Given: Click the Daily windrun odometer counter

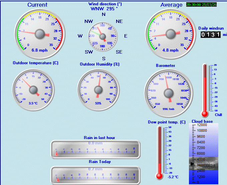Looking at the screenshot, I should point(211,34).
